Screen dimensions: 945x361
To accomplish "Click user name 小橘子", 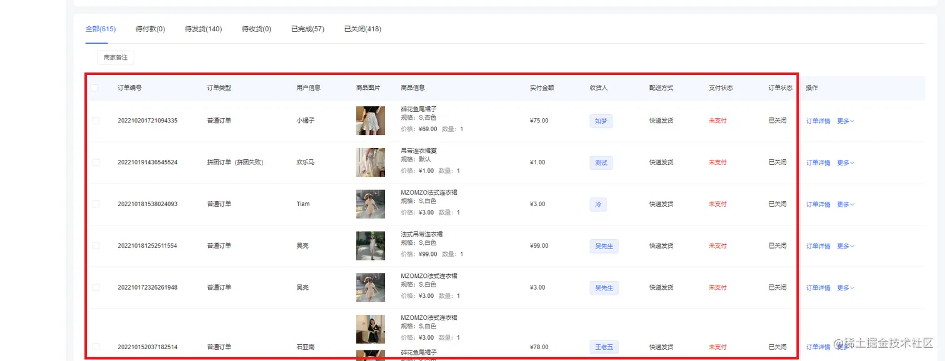I will click(x=305, y=121).
